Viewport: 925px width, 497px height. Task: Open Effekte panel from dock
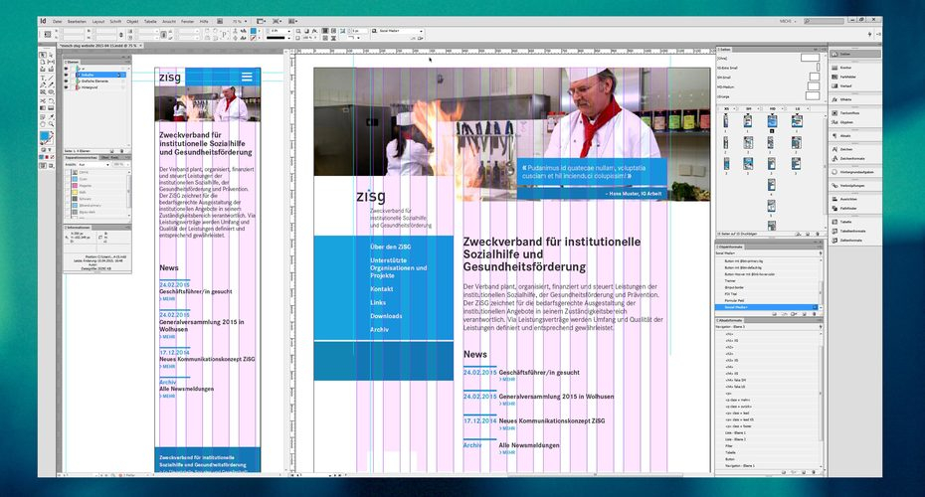coord(854,99)
